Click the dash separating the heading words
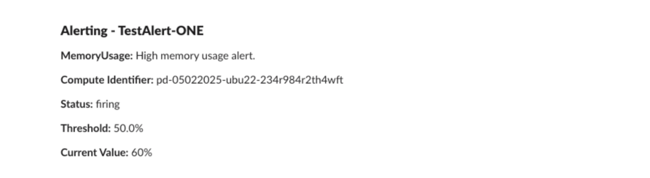 tap(113, 31)
